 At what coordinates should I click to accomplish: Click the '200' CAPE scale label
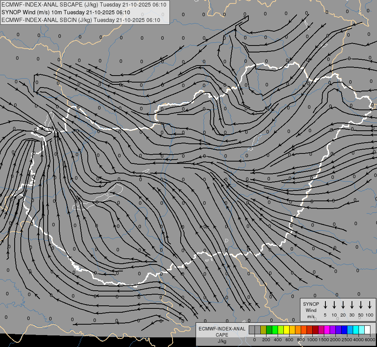pos(266,340)
